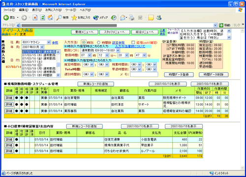Open the History clock icon in toolbar
This screenshot has height=177, width=246.
coord(114,18)
